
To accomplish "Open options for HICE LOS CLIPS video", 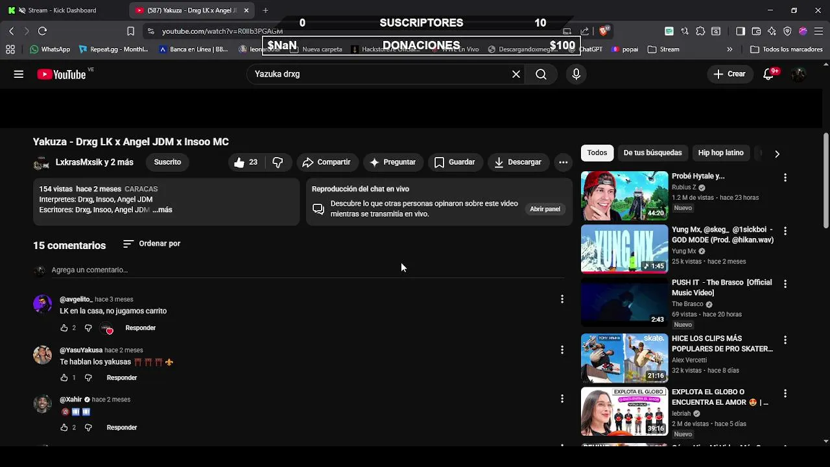I will [x=785, y=340].
